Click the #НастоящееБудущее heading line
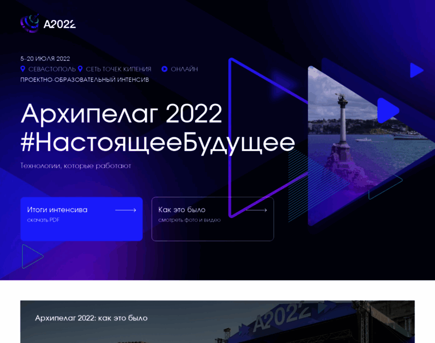Viewport: 435px width, 343px height. click(157, 143)
